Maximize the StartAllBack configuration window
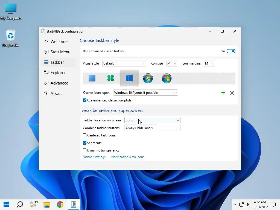The height and width of the screenshot is (210, 280). pos(222,31)
